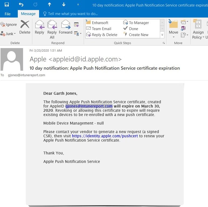This screenshot has width=208, height=207.
Task: Click the Redo icon in title bar
Action: (x=35, y=5)
